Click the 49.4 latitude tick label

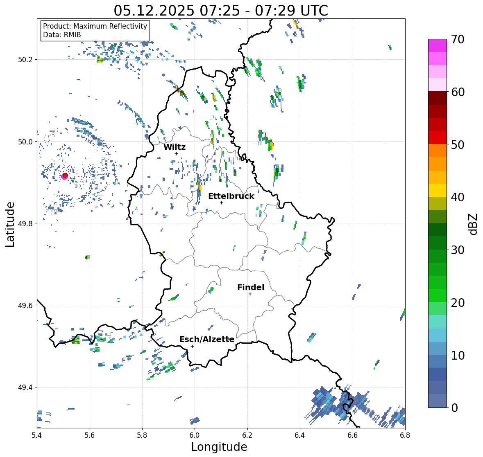(x=25, y=387)
